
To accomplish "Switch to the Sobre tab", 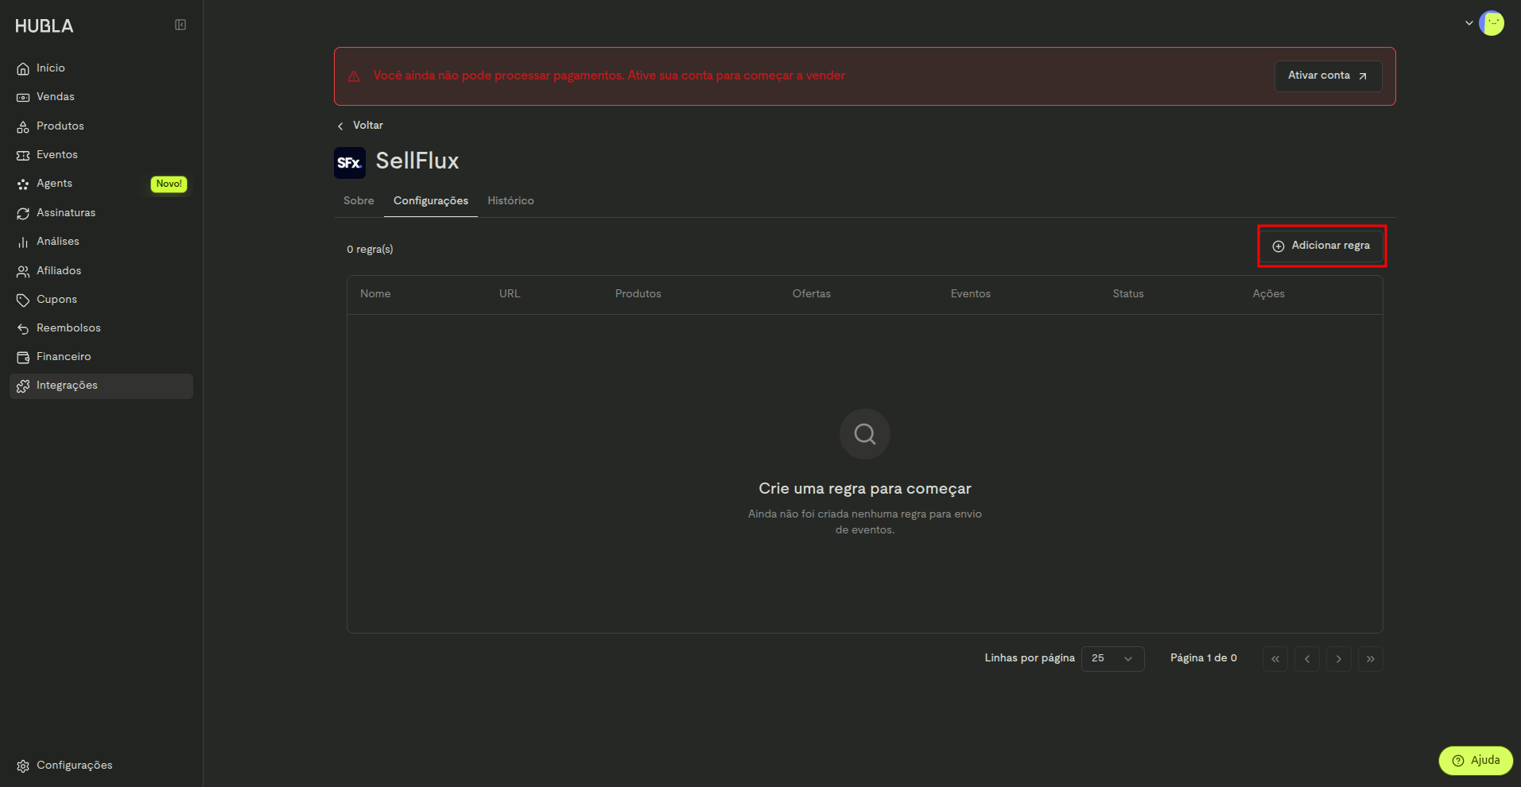I will pos(359,201).
